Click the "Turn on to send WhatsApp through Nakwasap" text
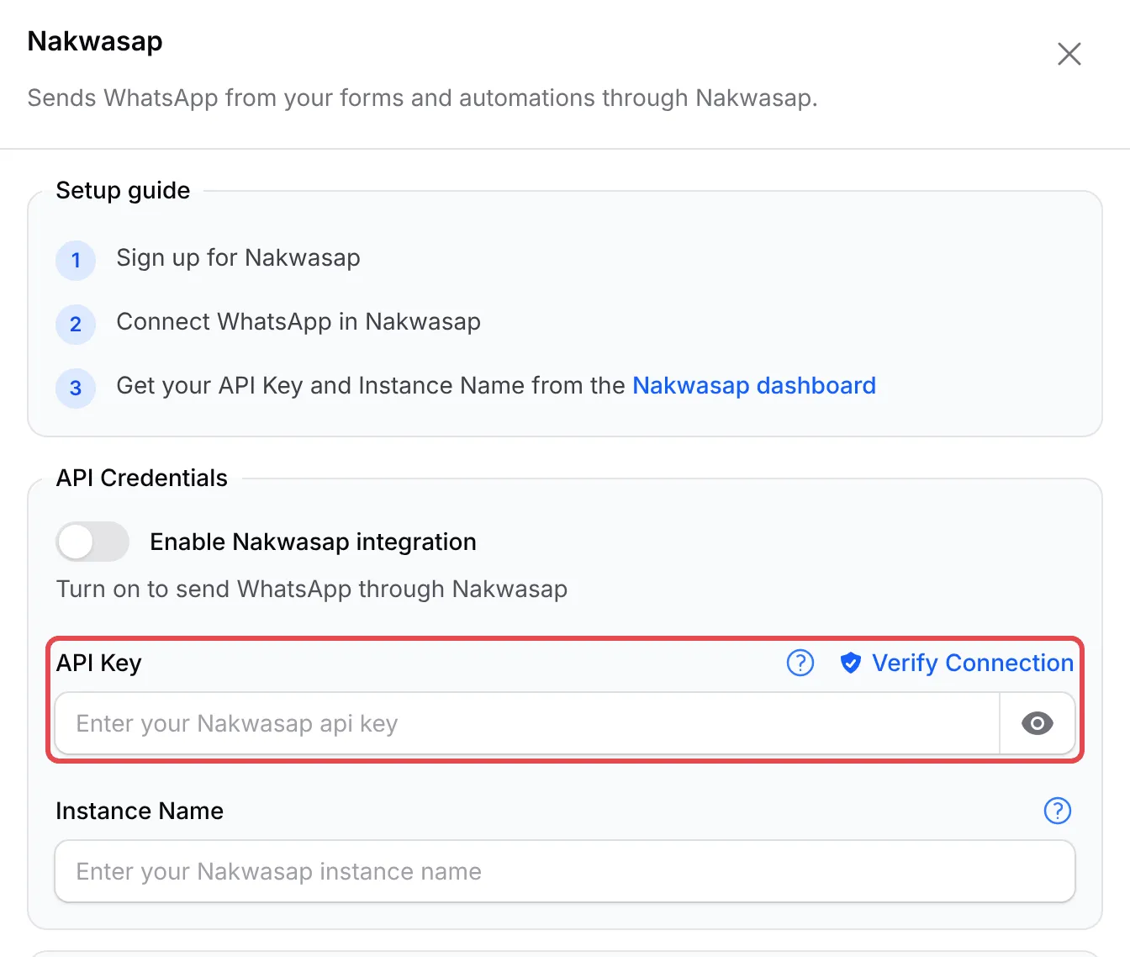Image resolution: width=1130 pixels, height=957 pixels. coord(312,589)
